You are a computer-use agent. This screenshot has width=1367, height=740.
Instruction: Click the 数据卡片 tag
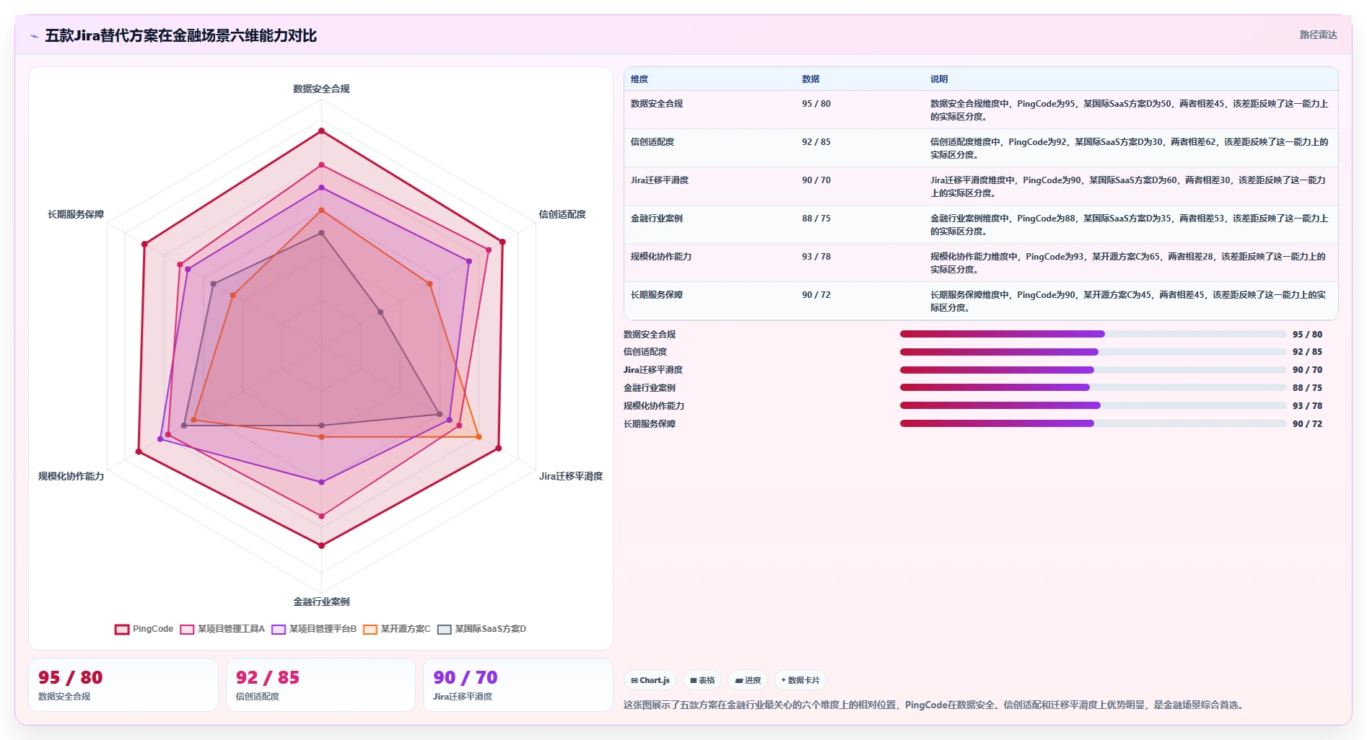800,680
